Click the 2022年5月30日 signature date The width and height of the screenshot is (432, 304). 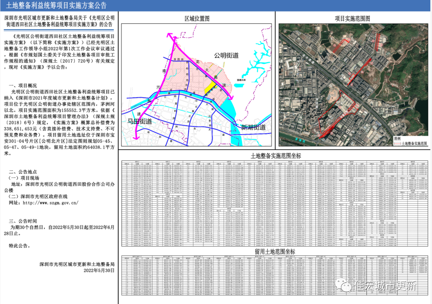point(99,270)
